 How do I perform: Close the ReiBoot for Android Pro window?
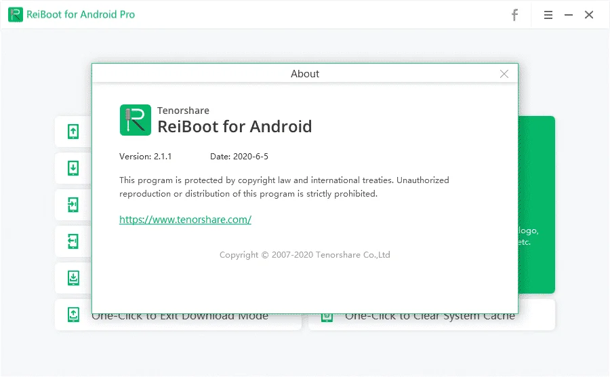[589, 15]
